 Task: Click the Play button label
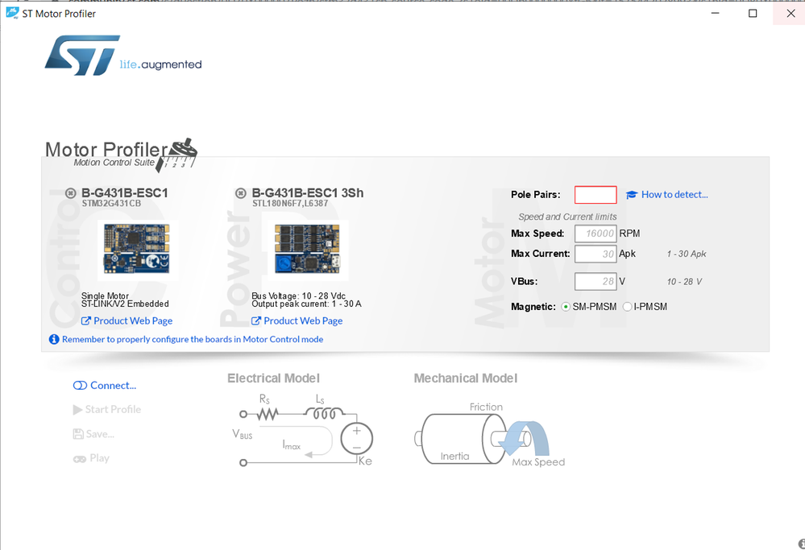coord(100,458)
